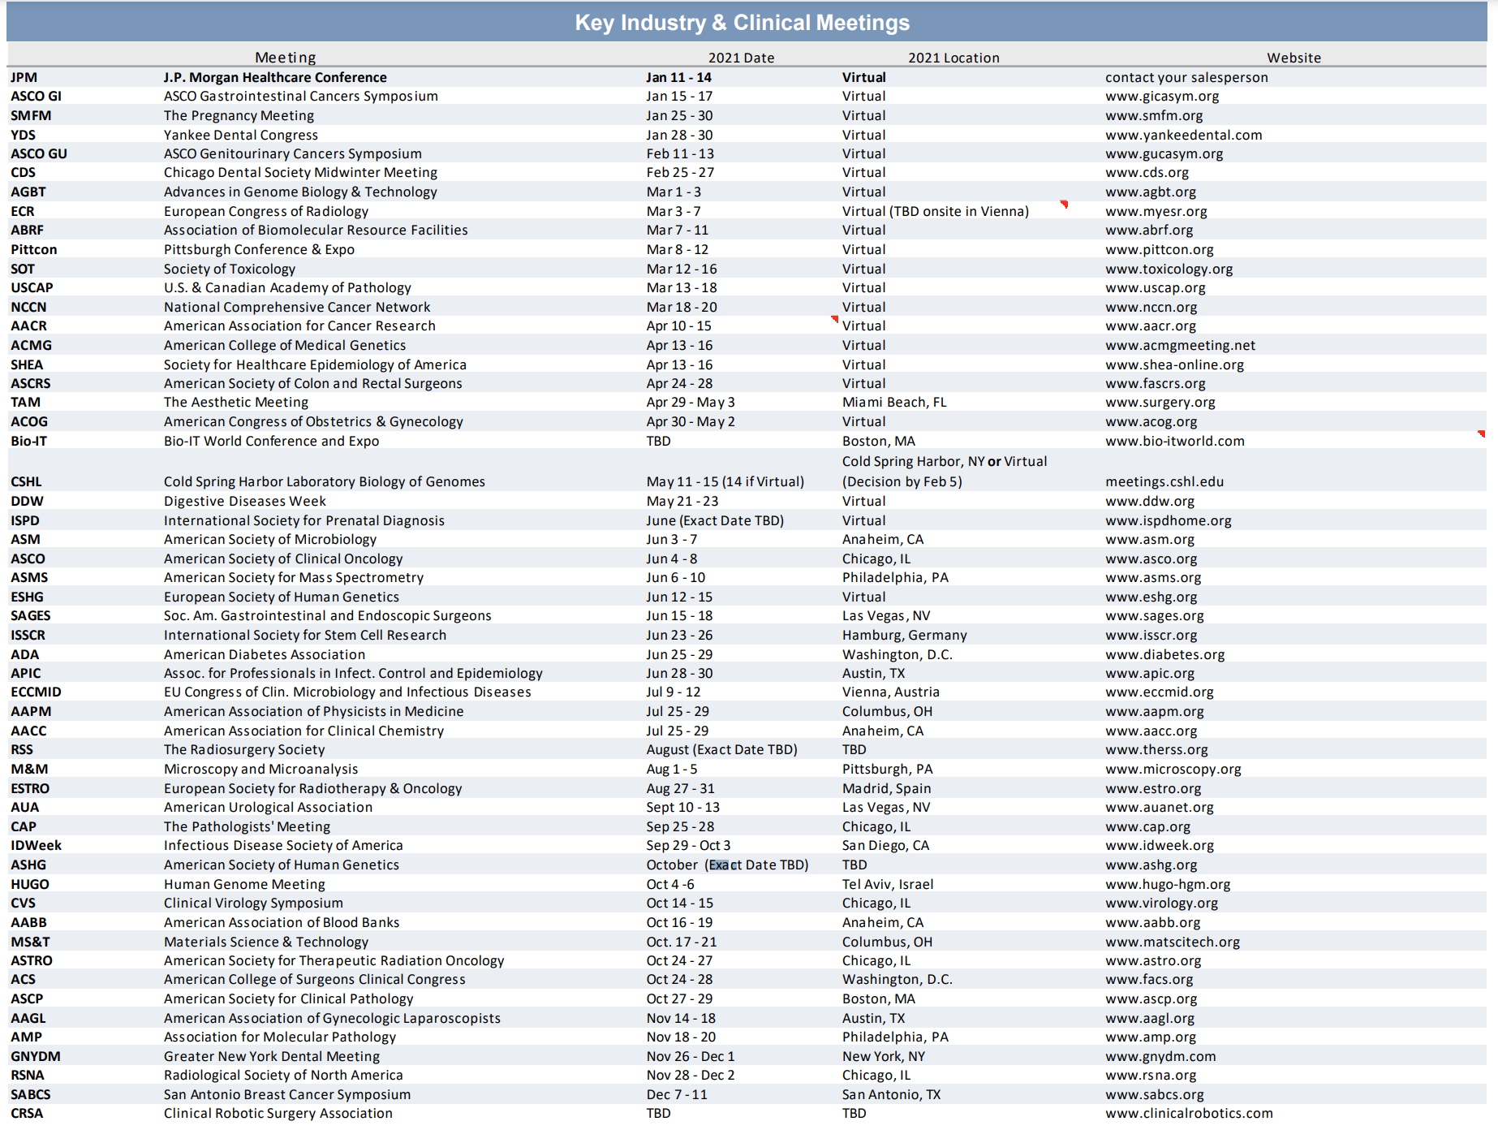Select European Congress of Radiology cell
This screenshot has height=1130, width=1498.
[266, 212]
